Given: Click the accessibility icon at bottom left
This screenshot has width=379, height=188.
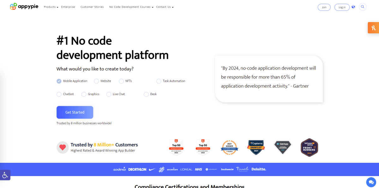Looking at the screenshot, I should coord(5,175).
